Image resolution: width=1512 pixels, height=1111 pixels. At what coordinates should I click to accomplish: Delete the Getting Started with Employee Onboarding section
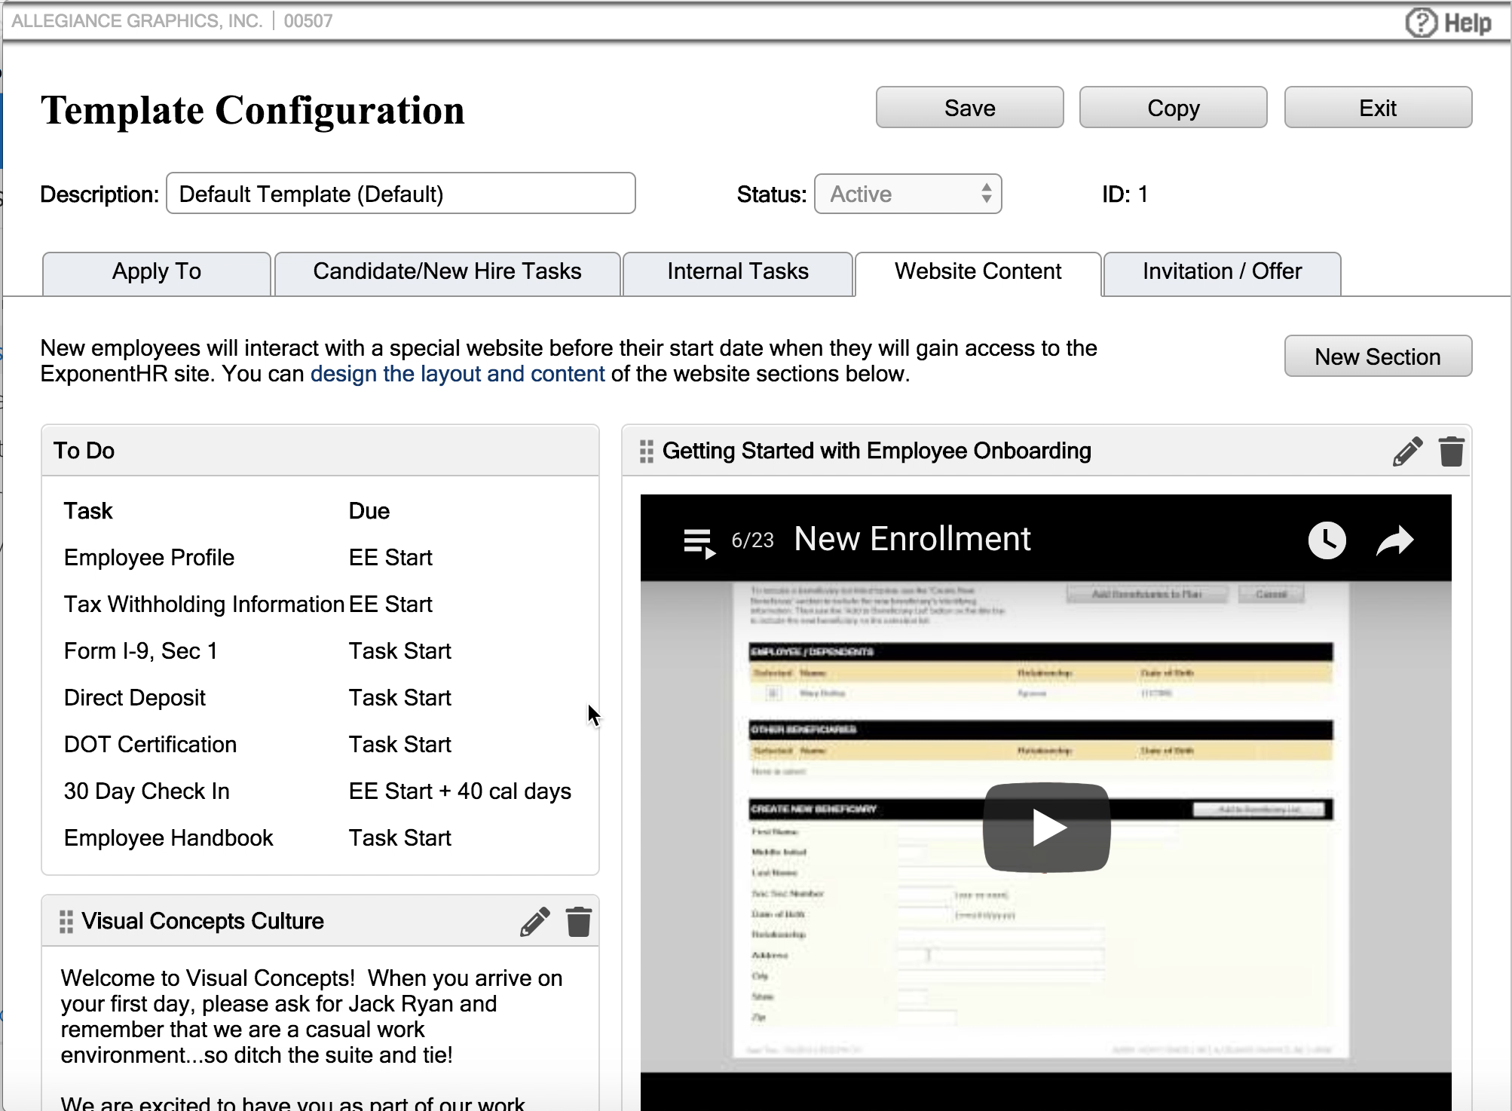pos(1452,451)
